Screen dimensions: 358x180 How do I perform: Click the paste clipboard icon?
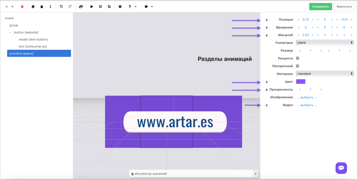(42, 7)
